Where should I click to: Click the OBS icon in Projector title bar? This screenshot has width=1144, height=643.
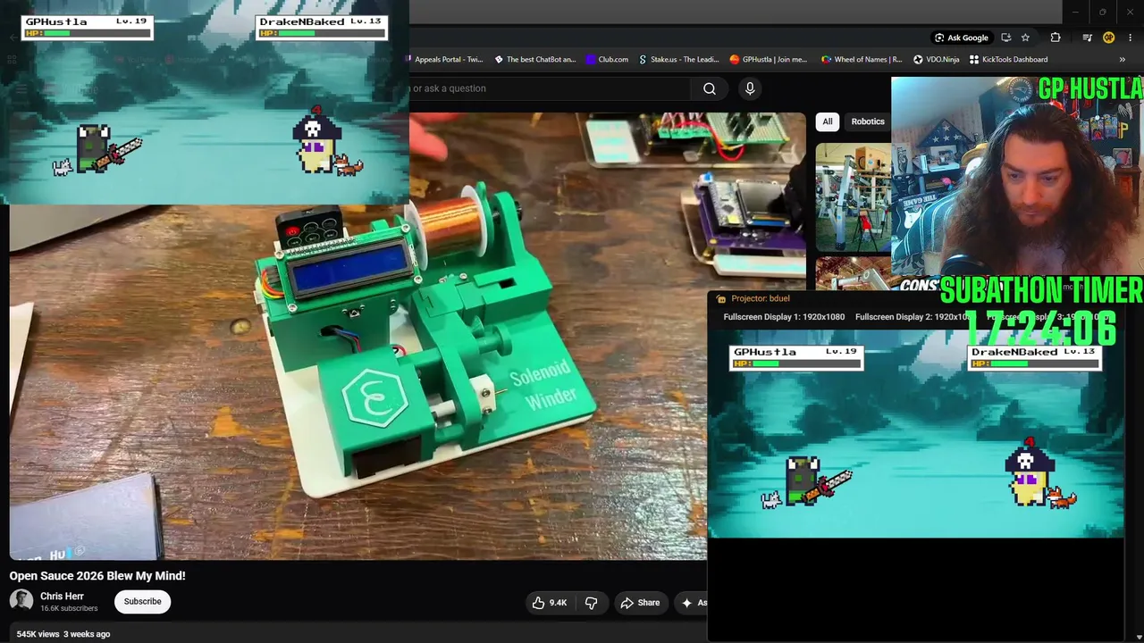click(721, 299)
